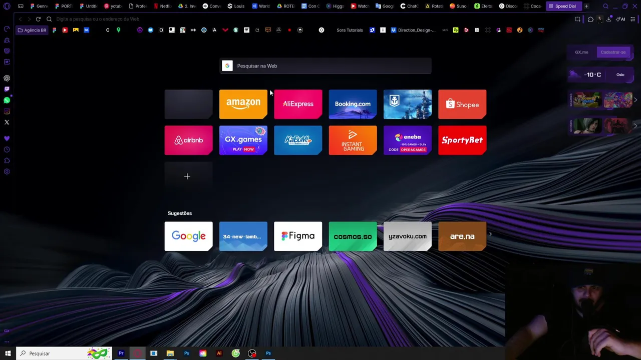Click the Pesquisar na Web search field
641x360 pixels.
click(326, 66)
